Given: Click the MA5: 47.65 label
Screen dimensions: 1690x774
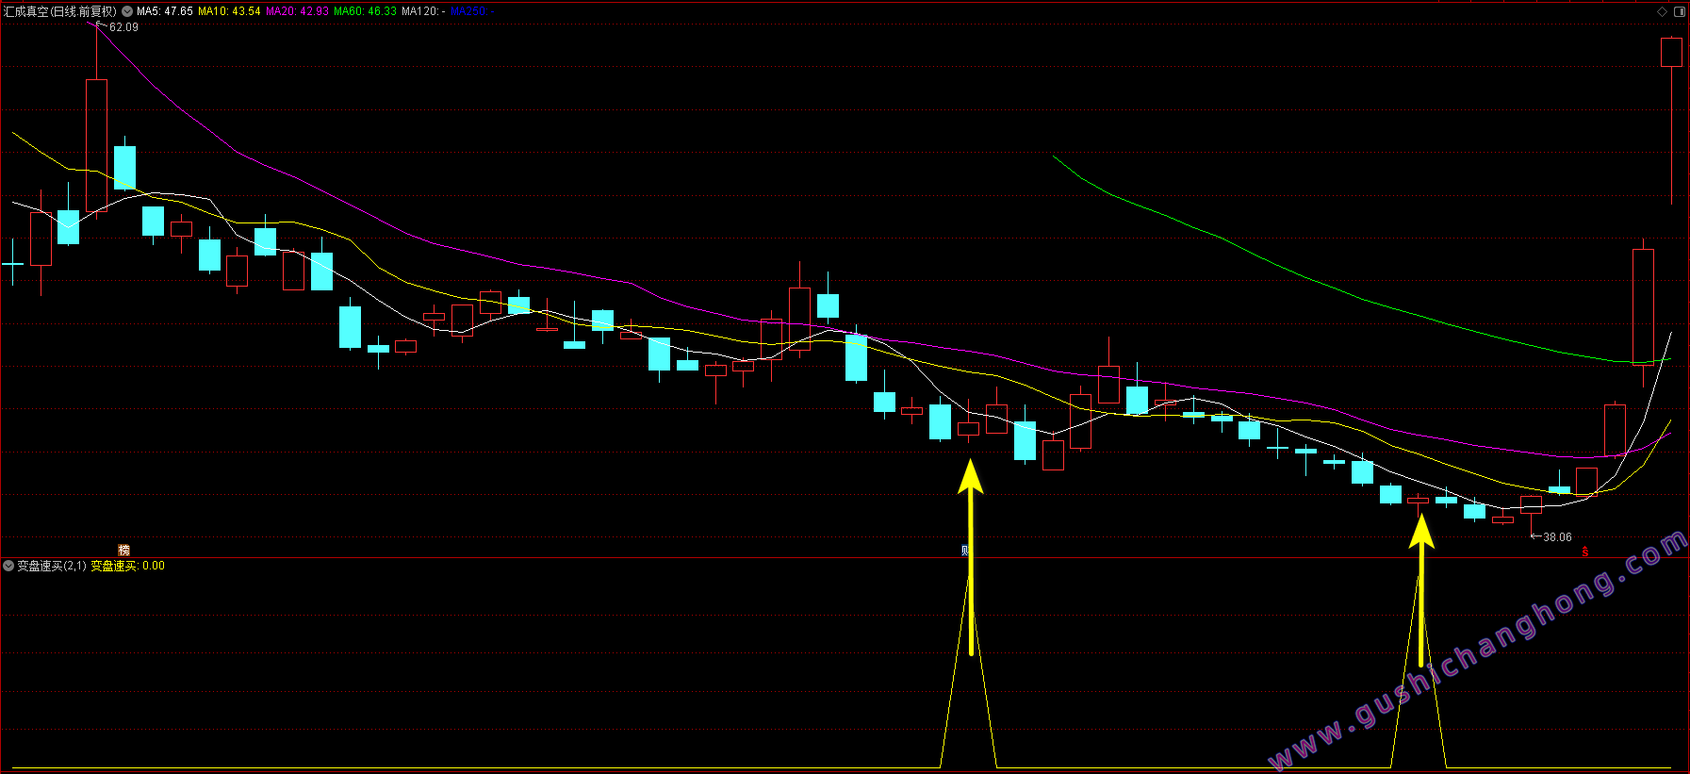Looking at the screenshot, I should (165, 11).
